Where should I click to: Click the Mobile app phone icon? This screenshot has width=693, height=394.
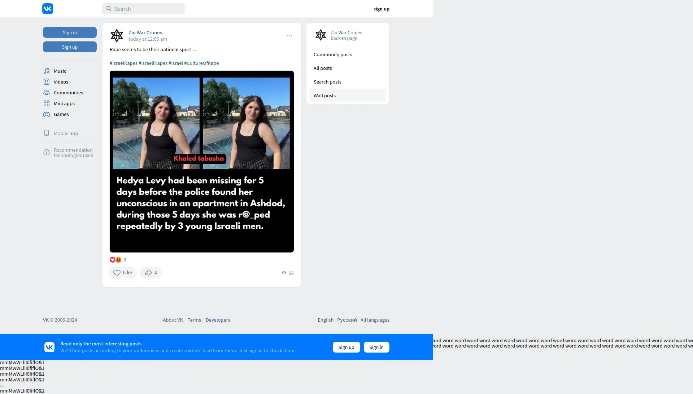(47, 133)
